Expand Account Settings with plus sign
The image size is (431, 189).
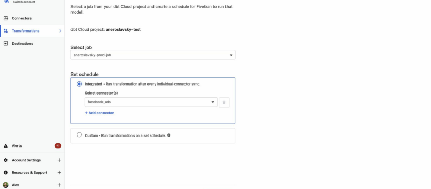(x=59, y=160)
